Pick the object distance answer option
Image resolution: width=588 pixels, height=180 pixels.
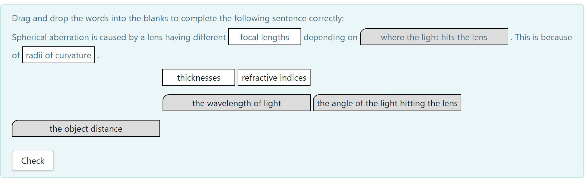coord(86,128)
